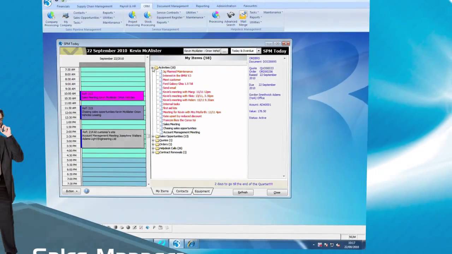452x254 pixels.
Task: Open the Document Management tab
Action: pyautogui.click(x=173, y=6)
